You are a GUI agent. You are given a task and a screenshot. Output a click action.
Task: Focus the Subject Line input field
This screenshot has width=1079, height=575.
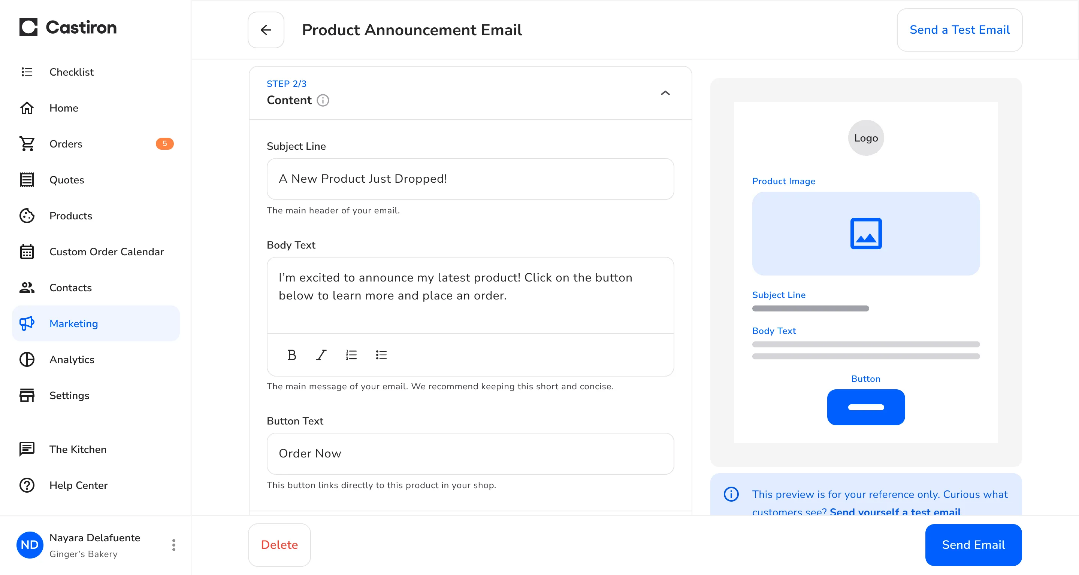(470, 179)
